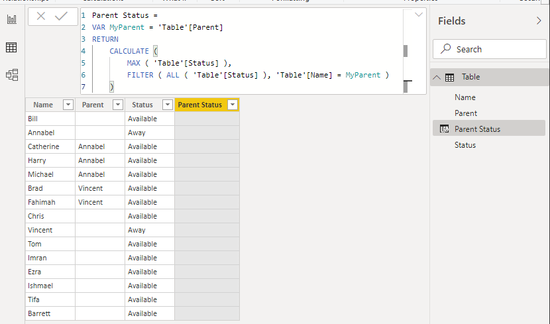Open the Status column filter dropdown
The width and height of the screenshot is (550, 324).
click(168, 105)
